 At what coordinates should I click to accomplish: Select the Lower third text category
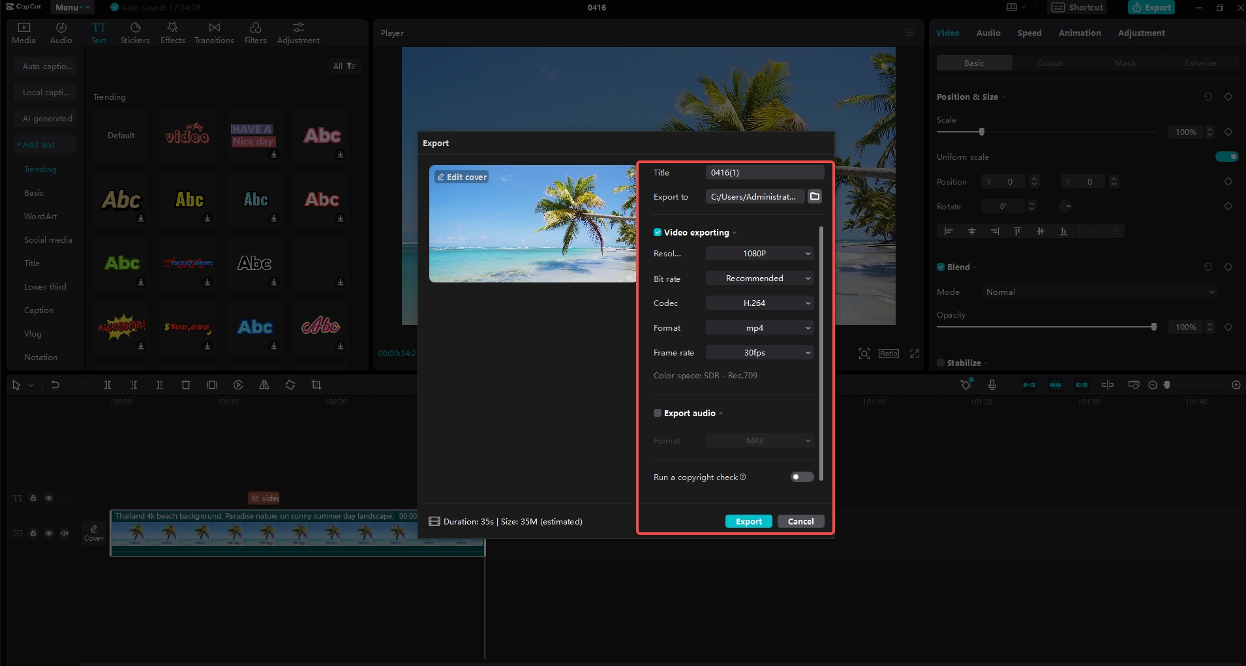[x=44, y=286]
